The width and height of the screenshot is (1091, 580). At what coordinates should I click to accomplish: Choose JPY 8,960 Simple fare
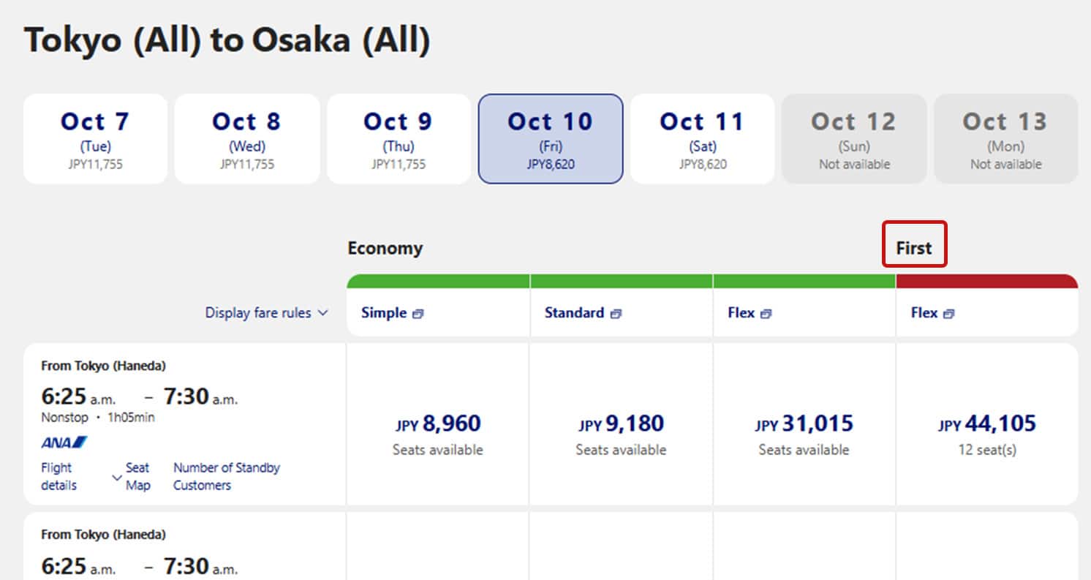pyautogui.click(x=438, y=424)
